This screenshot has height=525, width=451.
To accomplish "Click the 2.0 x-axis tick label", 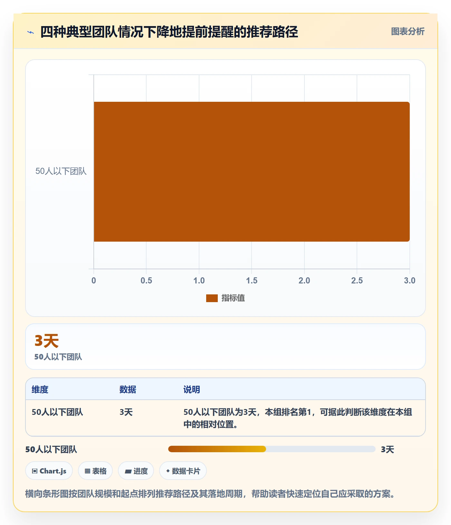I will pyautogui.click(x=304, y=281).
